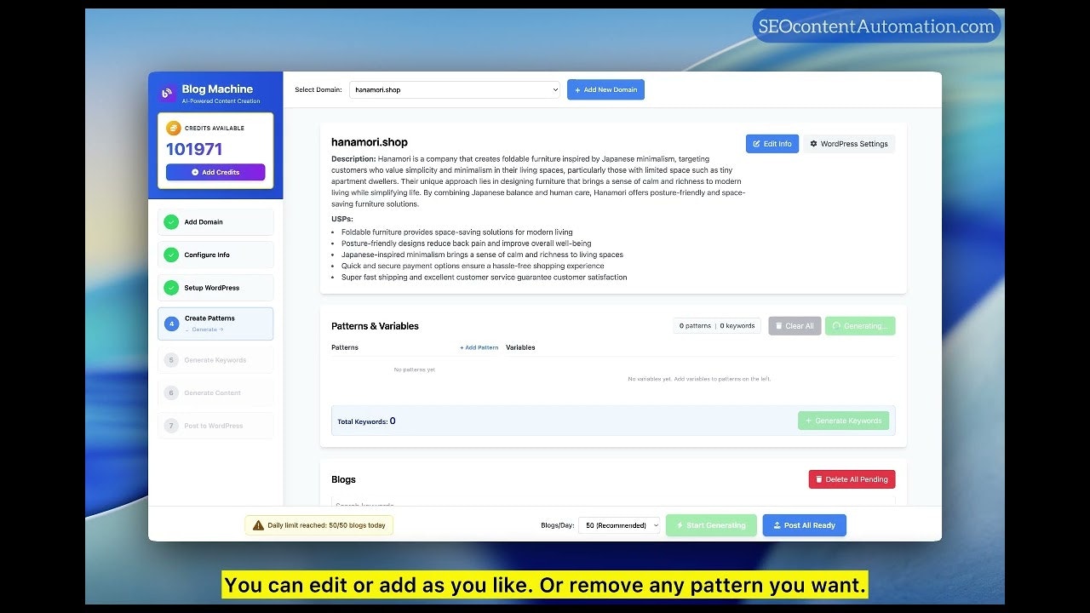Click the Blogs section heading
The width and height of the screenshot is (1090, 613).
point(343,479)
